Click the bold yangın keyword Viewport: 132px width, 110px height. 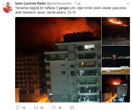64,8
